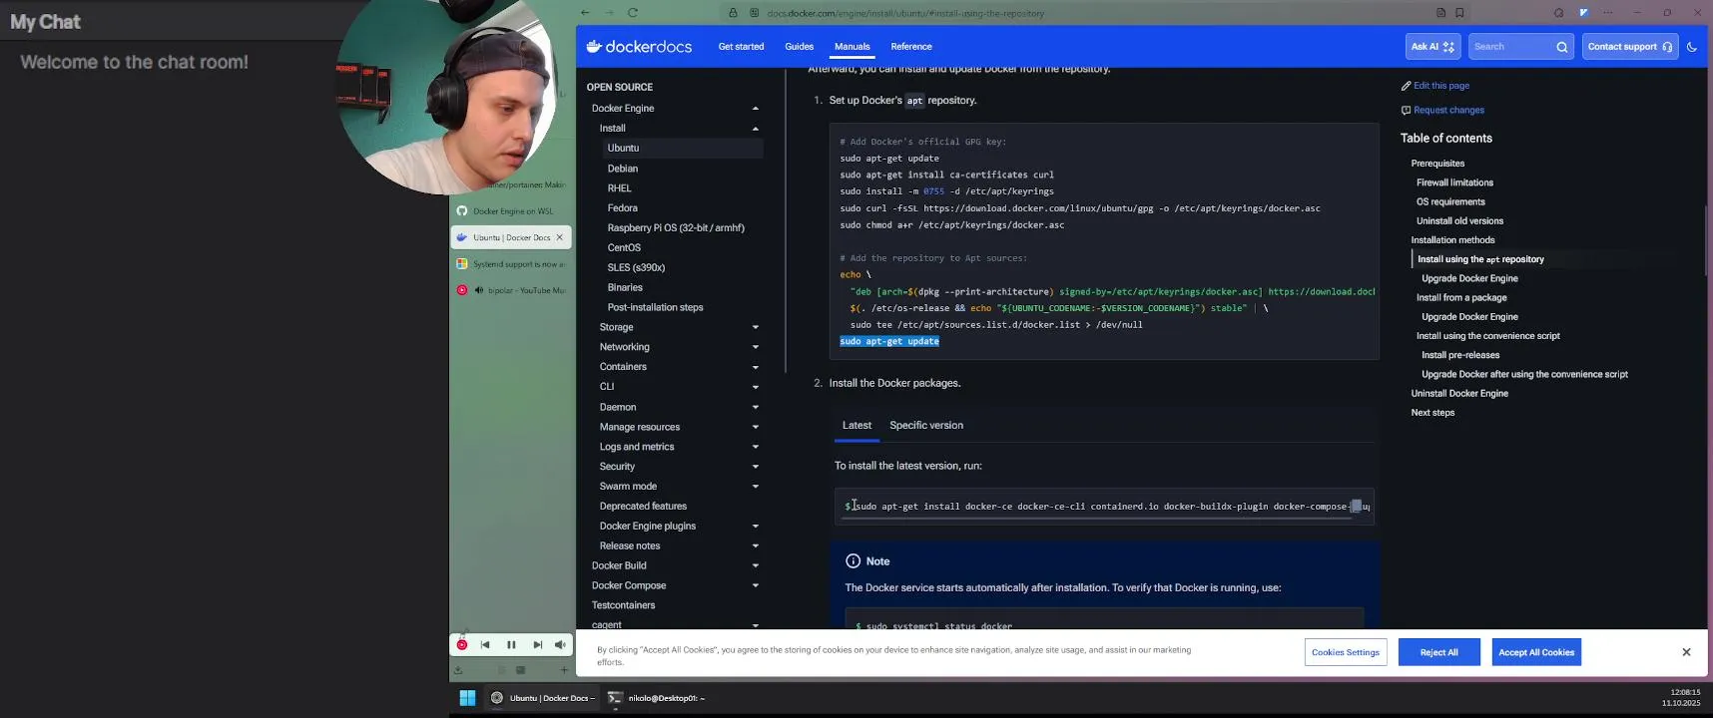Pause the playing music
Image resolution: width=1713 pixels, height=718 pixels.
point(511,645)
